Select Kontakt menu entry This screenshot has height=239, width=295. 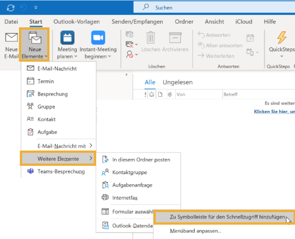pyautogui.click(x=59, y=119)
